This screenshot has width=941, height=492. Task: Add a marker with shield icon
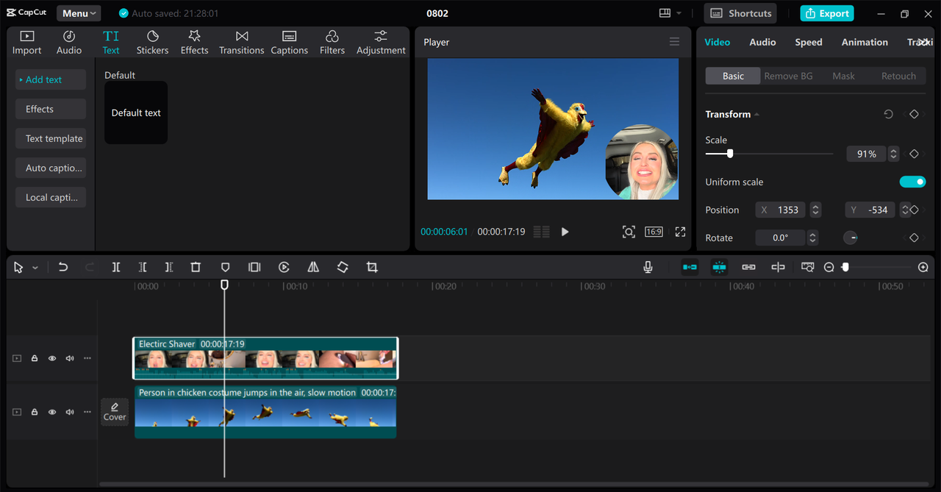coord(226,267)
